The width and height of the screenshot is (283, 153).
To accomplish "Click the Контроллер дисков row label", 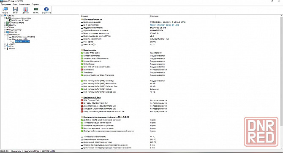I will click(92, 22).
